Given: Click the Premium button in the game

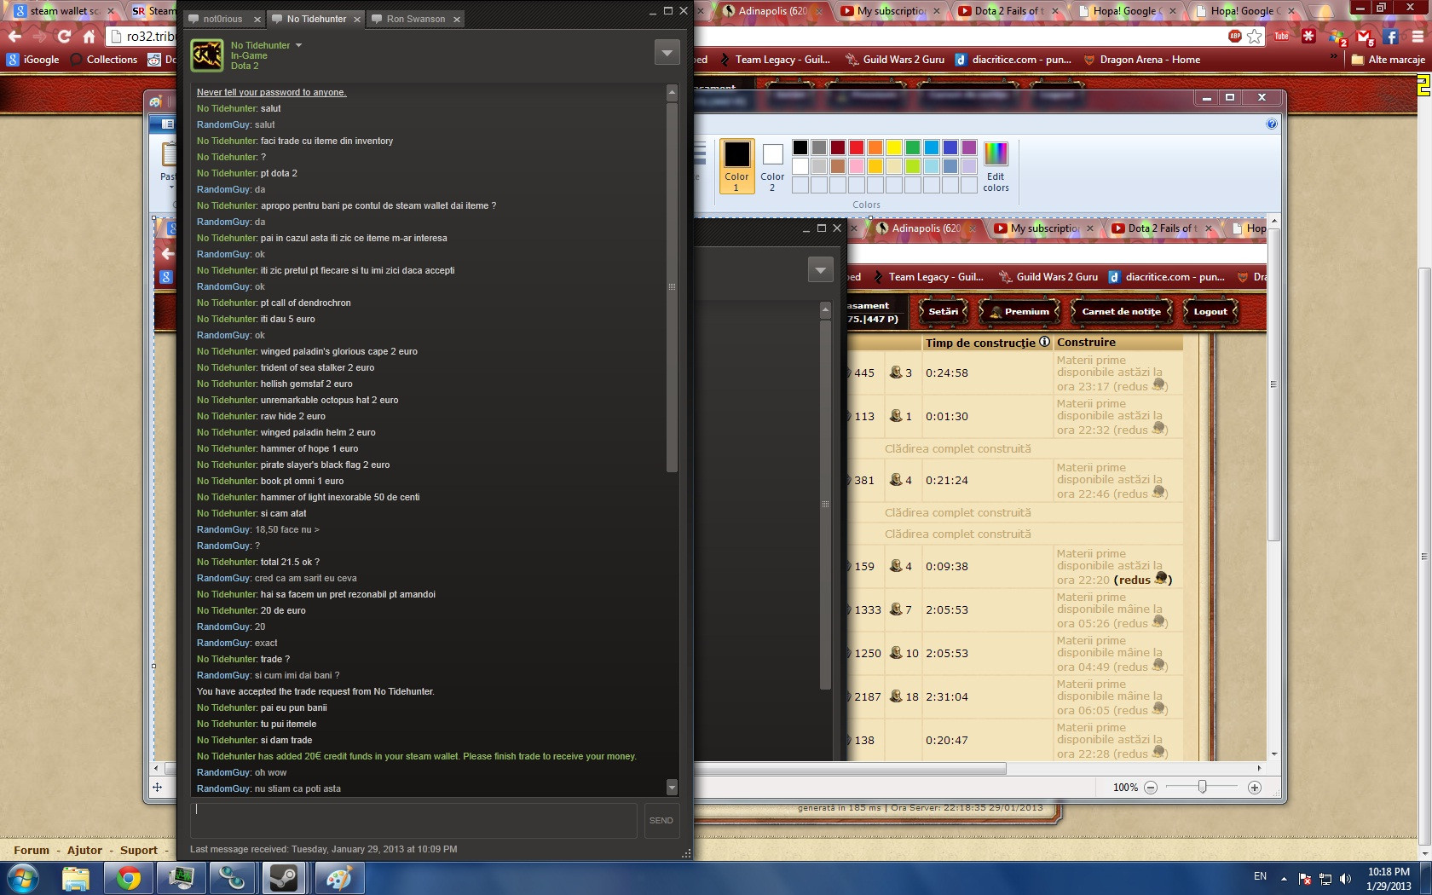Looking at the screenshot, I should [1019, 311].
